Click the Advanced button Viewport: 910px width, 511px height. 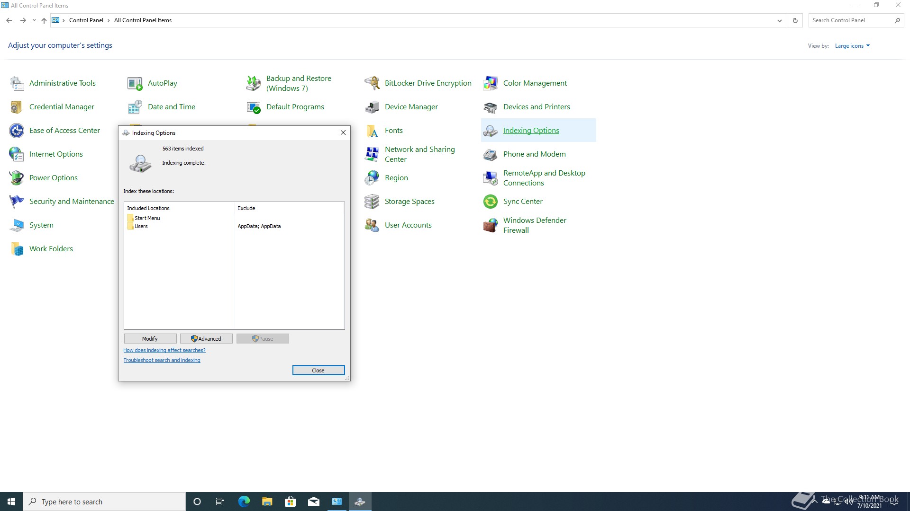click(206, 339)
